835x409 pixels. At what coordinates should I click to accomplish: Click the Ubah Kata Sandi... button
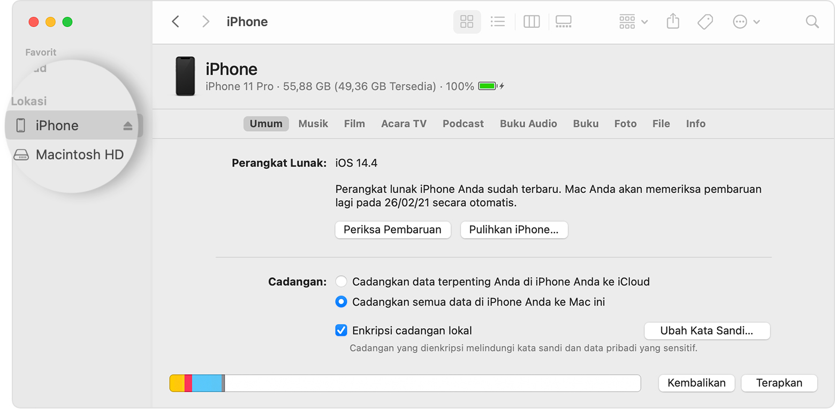click(707, 331)
